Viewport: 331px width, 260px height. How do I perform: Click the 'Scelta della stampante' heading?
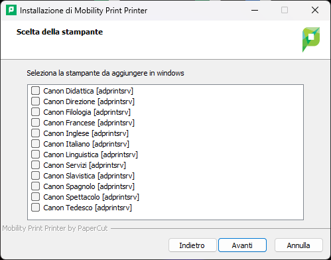click(60, 32)
